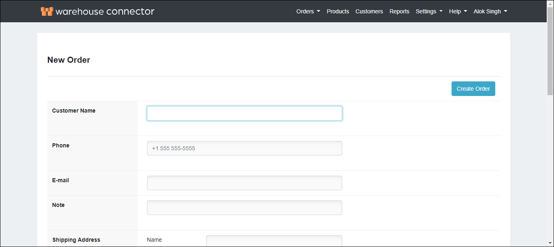Click the Phone number input field

click(244, 148)
